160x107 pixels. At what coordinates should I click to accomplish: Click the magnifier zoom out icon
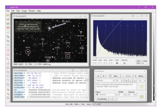[8, 94]
